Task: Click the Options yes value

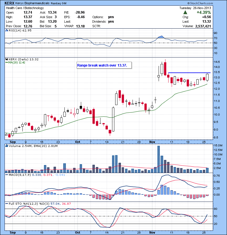Action: (111, 17)
